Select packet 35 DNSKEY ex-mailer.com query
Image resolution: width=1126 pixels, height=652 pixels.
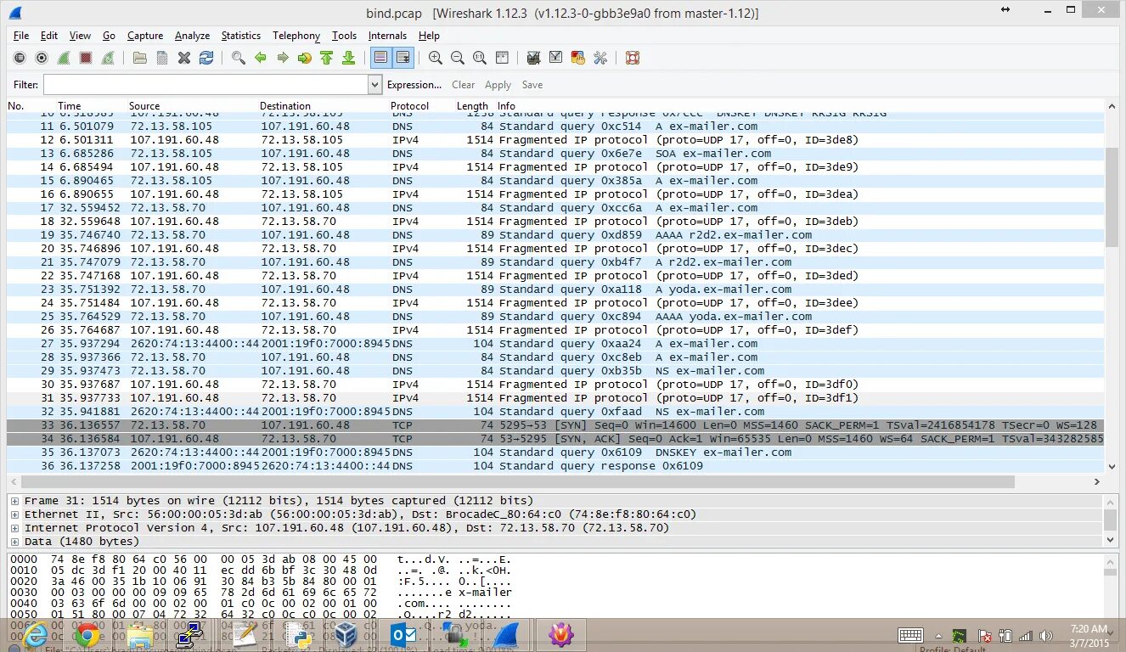click(555, 452)
